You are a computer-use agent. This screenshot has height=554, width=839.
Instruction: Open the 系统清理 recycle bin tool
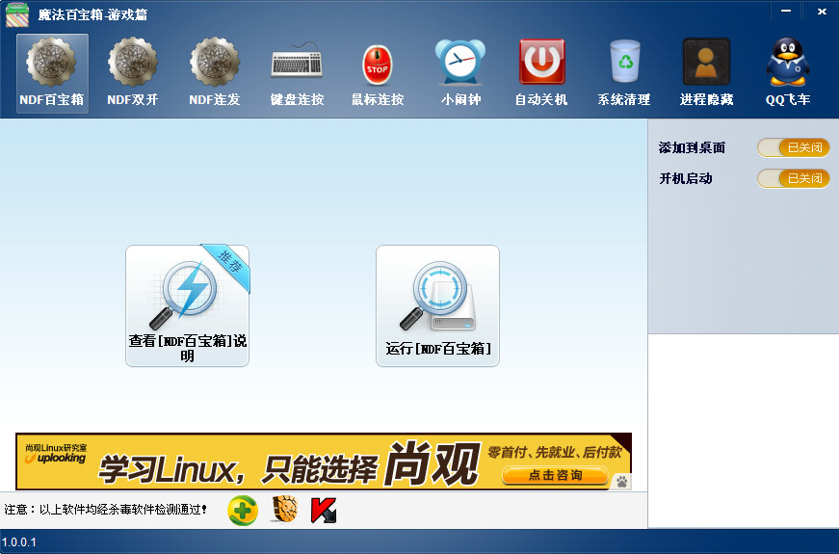click(624, 73)
